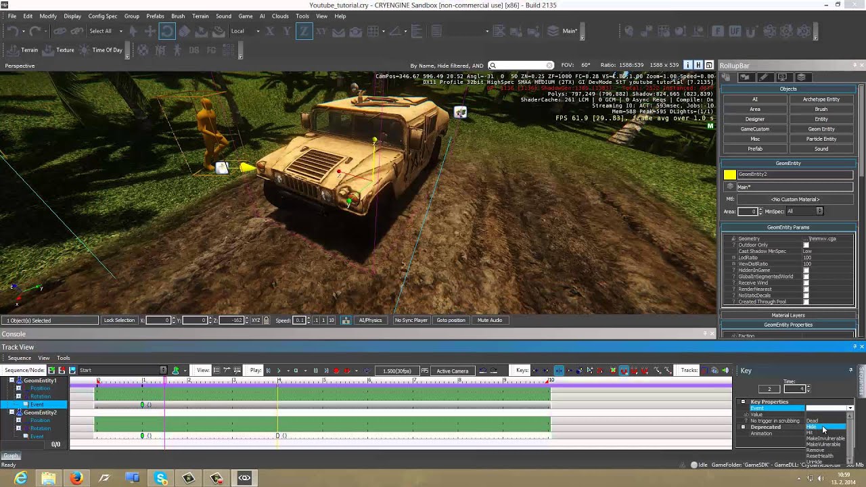Click the Particle Entity object button
866x487 pixels.
pyautogui.click(x=821, y=139)
